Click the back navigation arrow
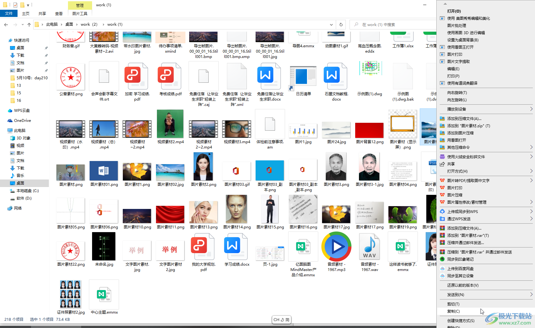 [6, 24]
